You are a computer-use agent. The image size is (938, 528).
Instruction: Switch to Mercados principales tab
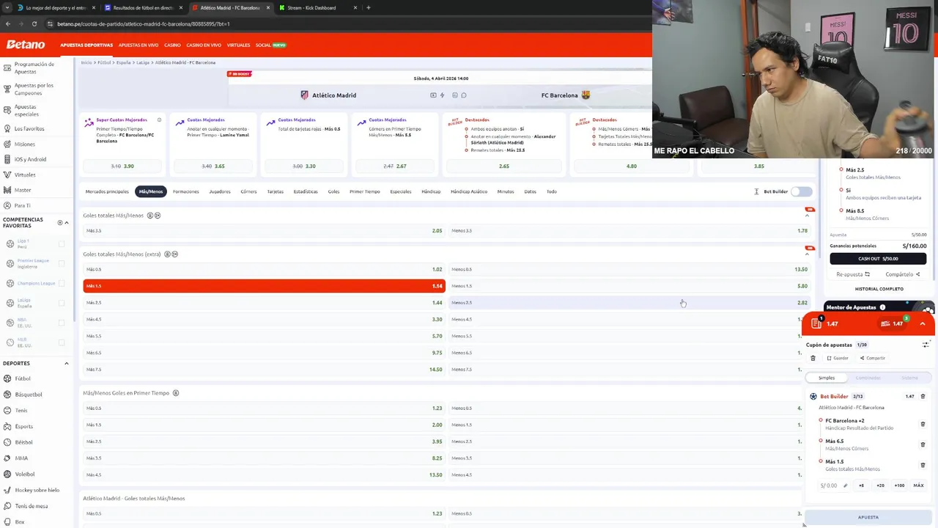pos(107,191)
